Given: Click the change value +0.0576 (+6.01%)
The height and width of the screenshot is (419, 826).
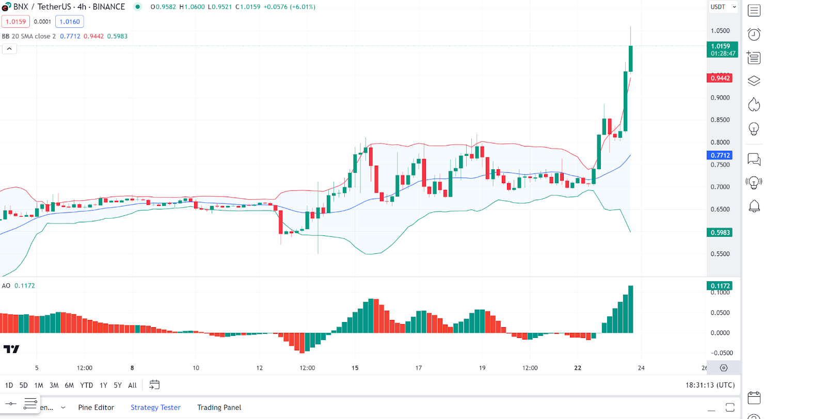Looking at the screenshot, I should tap(289, 7).
